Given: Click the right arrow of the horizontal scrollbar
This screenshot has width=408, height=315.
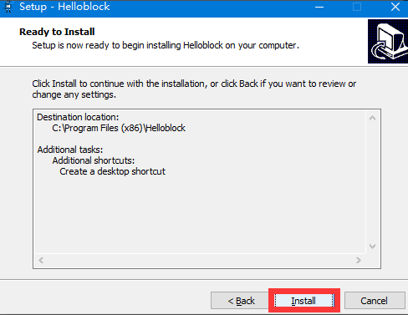Looking at the screenshot, I should click(x=359, y=261).
